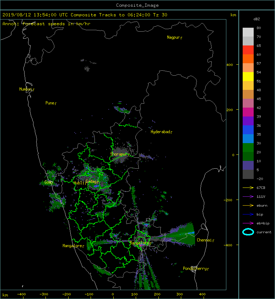Click the red 60 dBZ color swatch

pyautogui.click(x=248, y=50)
